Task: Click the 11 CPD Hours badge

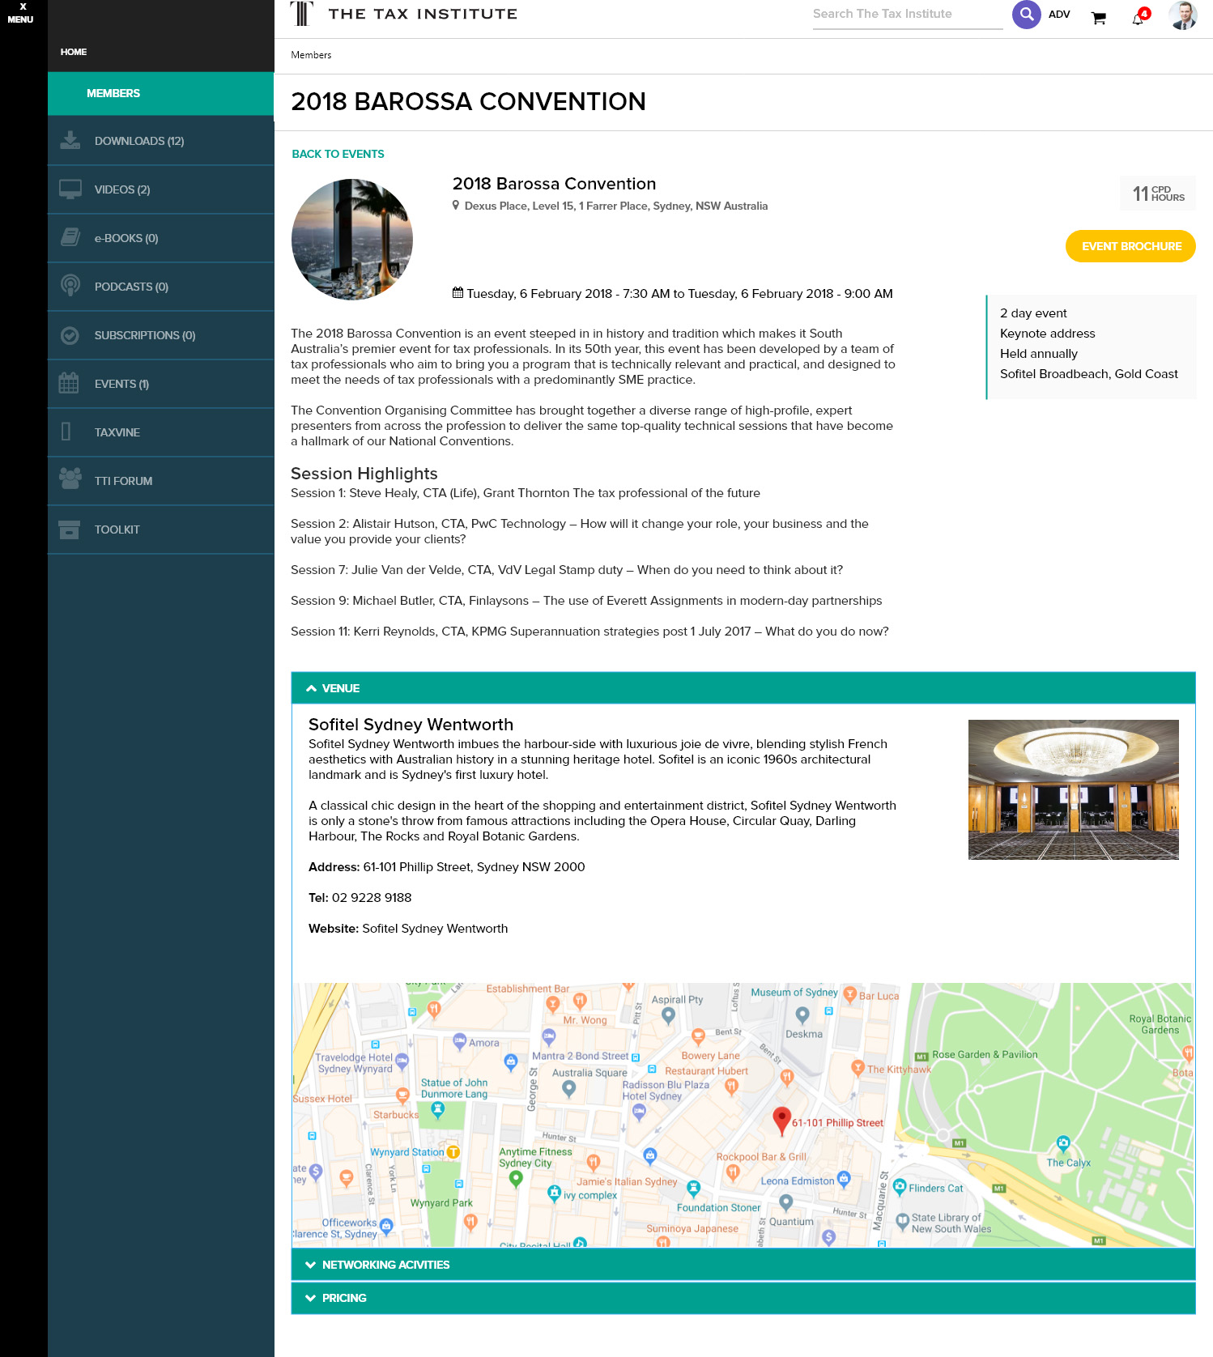Action: coord(1158,194)
